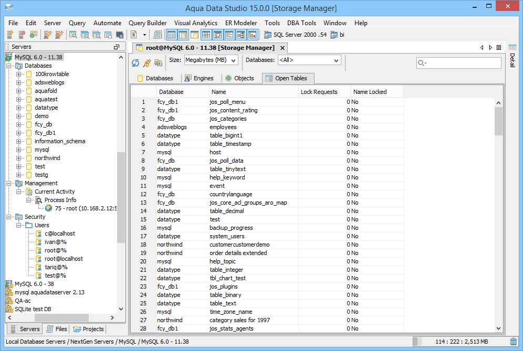
Task: Select the MySQL 6.0 - 38 server
Action: pyautogui.click(x=34, y=284)
